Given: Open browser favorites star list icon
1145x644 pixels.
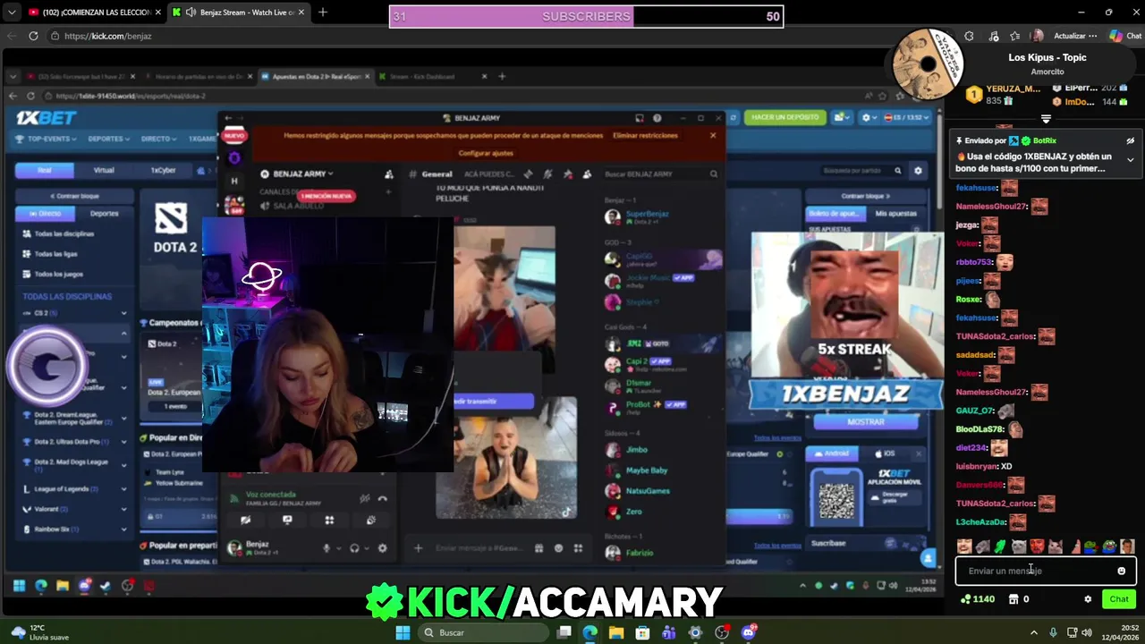Looking at the screenshot, I should coord(1014,36).
